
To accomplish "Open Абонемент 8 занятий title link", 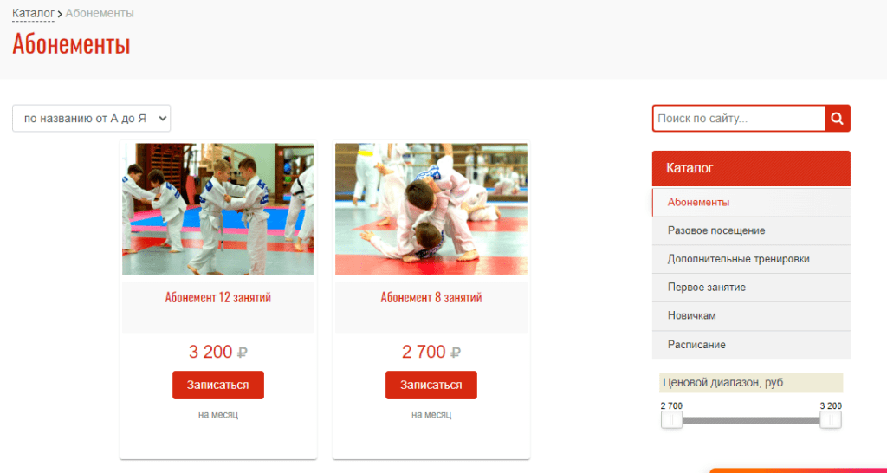I will pos(431,298).
